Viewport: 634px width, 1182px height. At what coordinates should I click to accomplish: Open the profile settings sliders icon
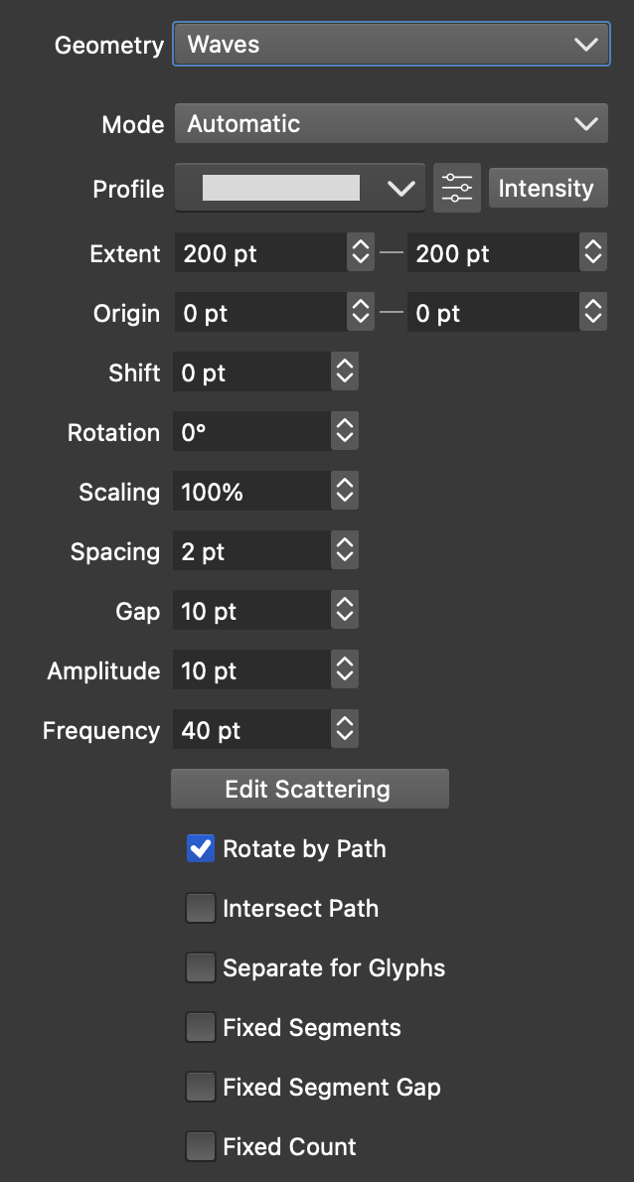point(457,188)
